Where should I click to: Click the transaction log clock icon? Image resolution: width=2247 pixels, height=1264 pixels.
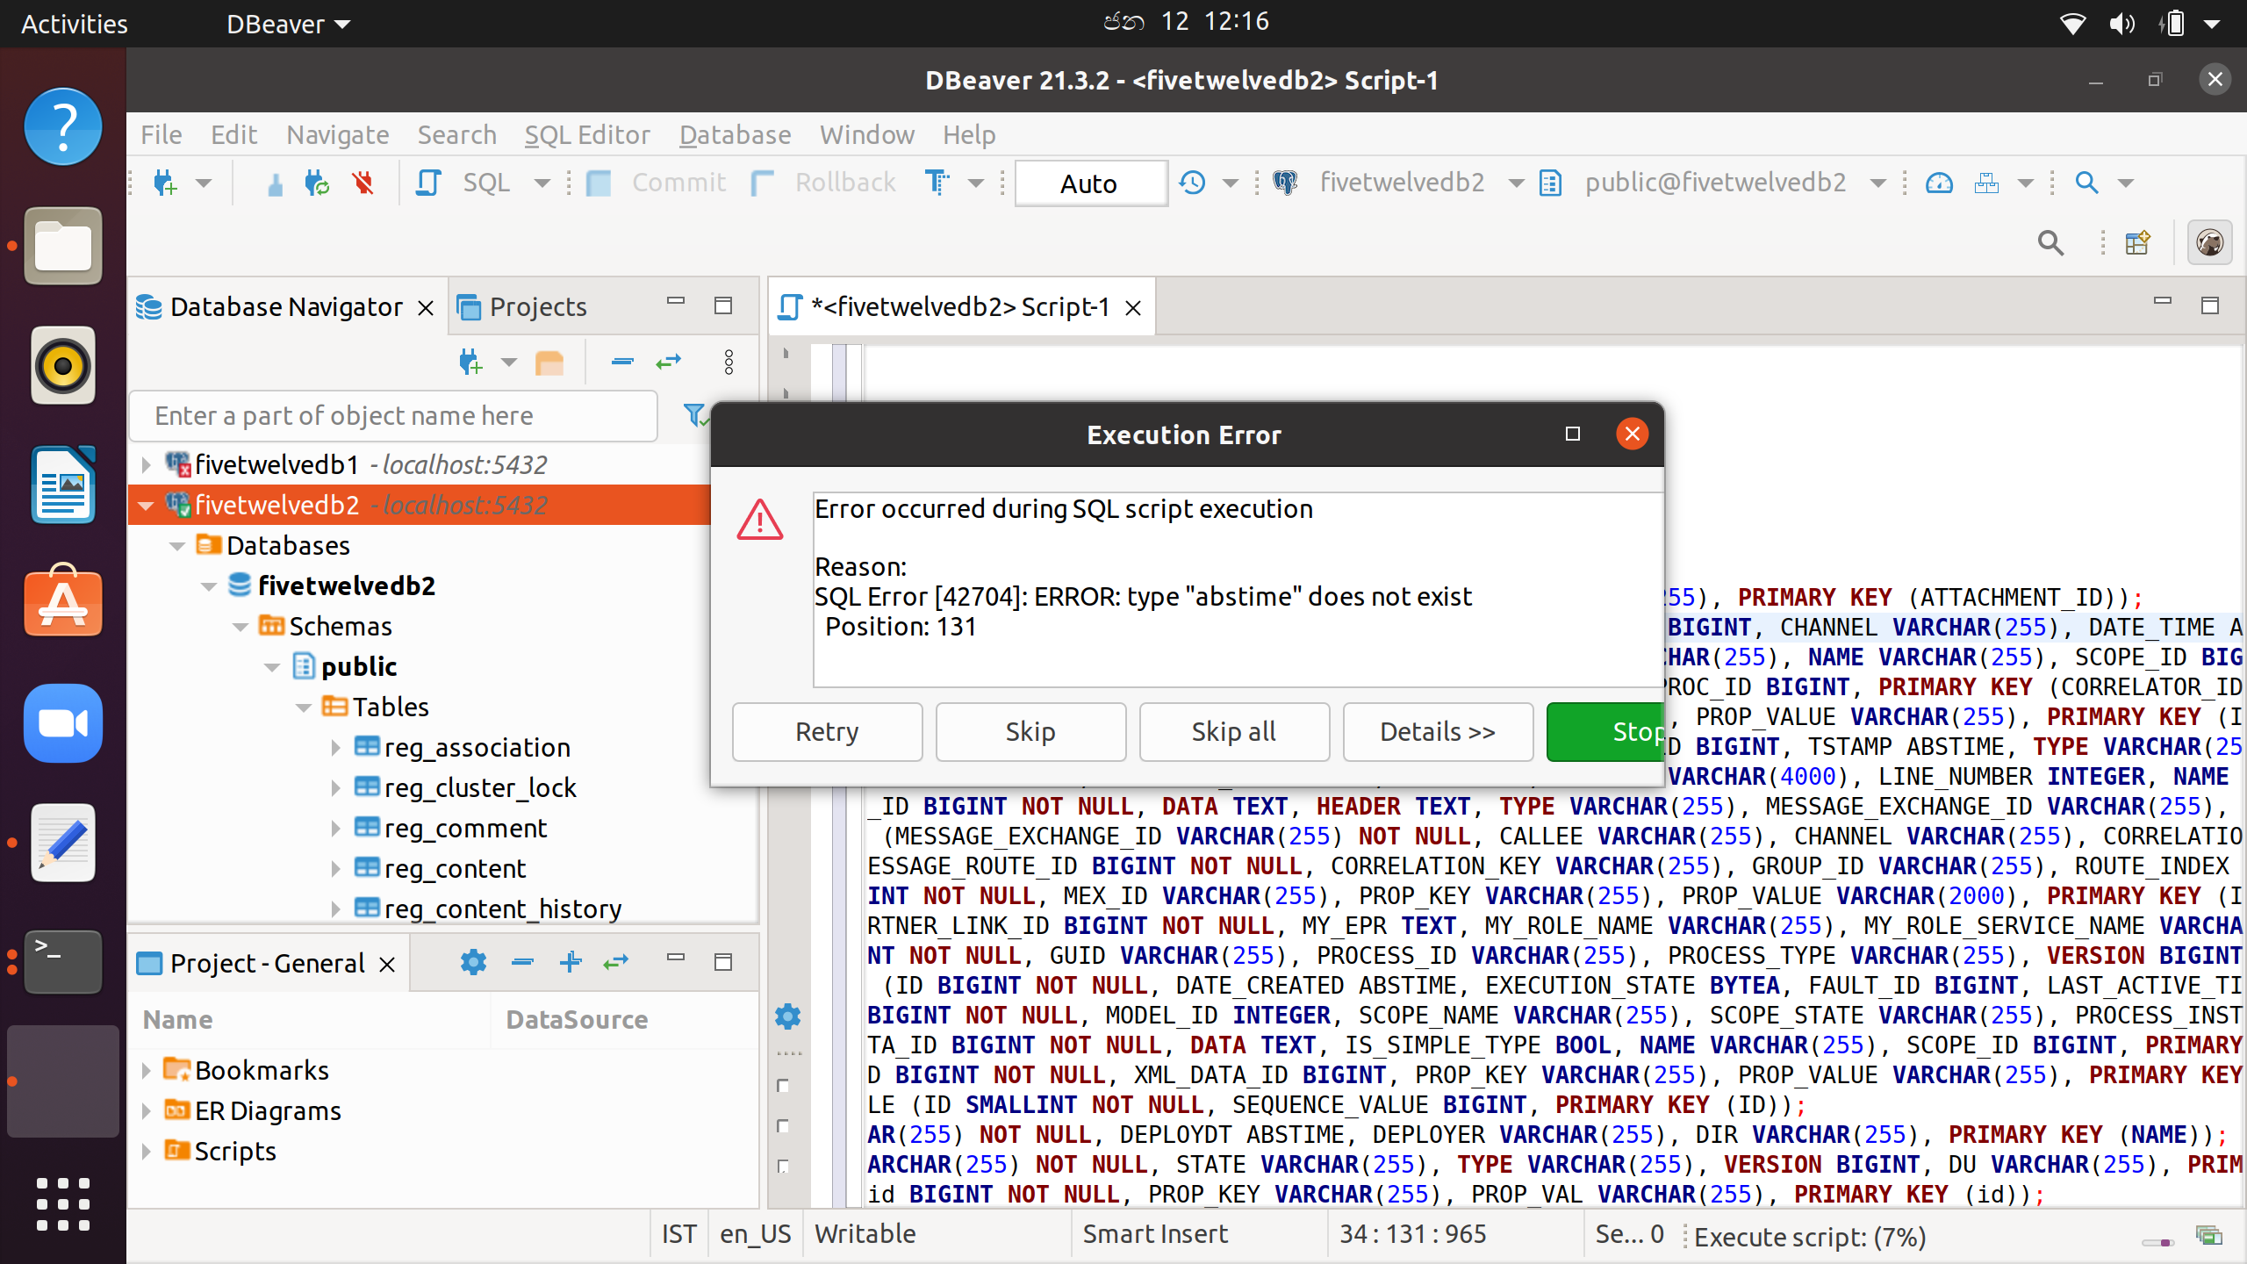1192,183
